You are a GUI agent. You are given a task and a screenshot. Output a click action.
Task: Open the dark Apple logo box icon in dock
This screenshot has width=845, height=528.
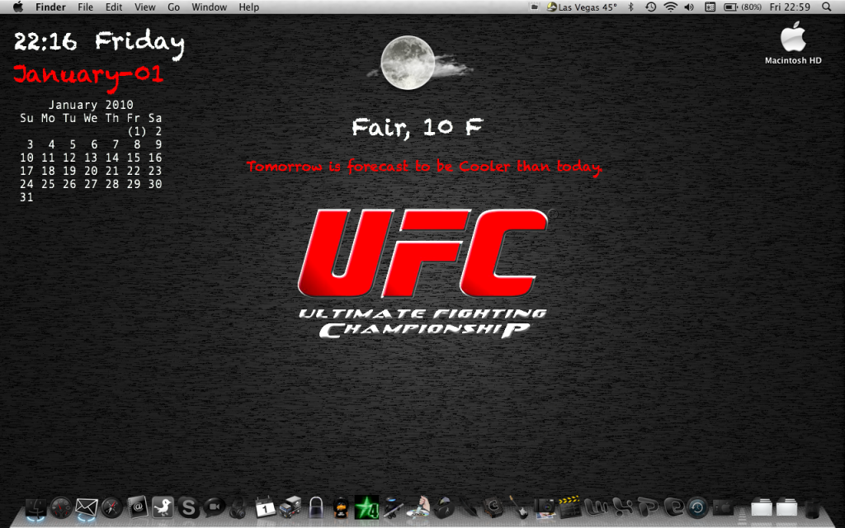(x=723, y=507)
